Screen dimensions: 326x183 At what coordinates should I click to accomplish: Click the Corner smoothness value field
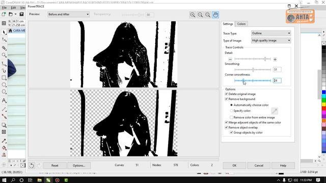(x=277, y=80)
